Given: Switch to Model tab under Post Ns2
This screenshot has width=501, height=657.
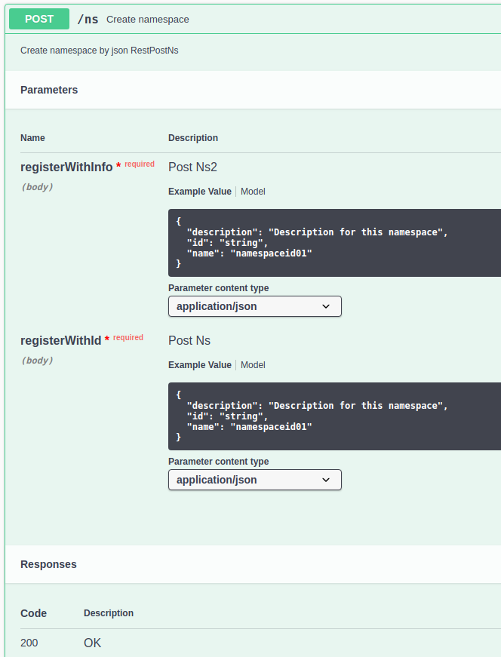Looking at the screenshot, I should point(253,192).
